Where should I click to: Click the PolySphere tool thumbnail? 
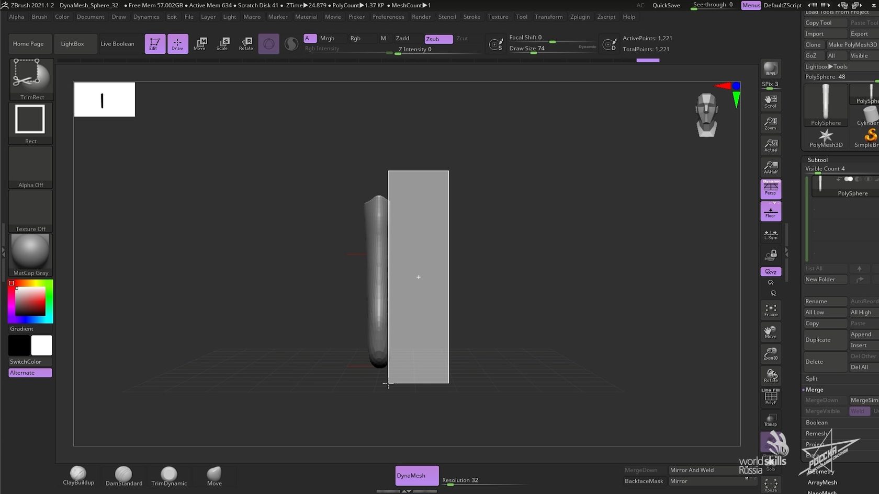826,105
